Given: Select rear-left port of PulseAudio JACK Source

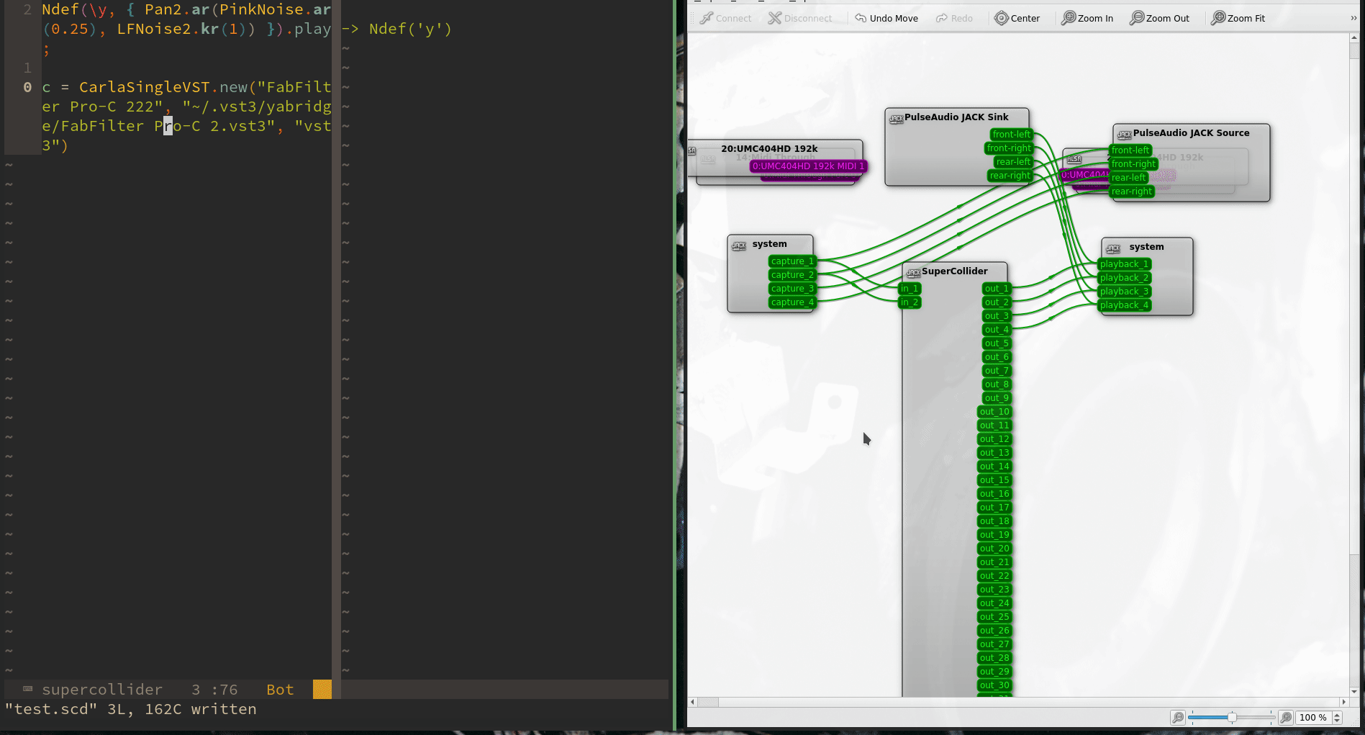Looking at the screenshot, I should [1129, 178].
